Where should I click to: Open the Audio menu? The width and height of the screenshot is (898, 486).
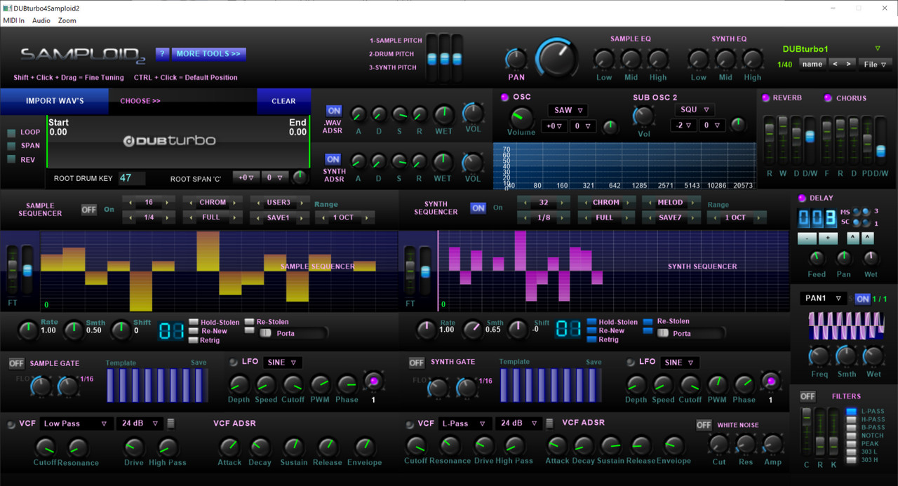coord(41,20)
